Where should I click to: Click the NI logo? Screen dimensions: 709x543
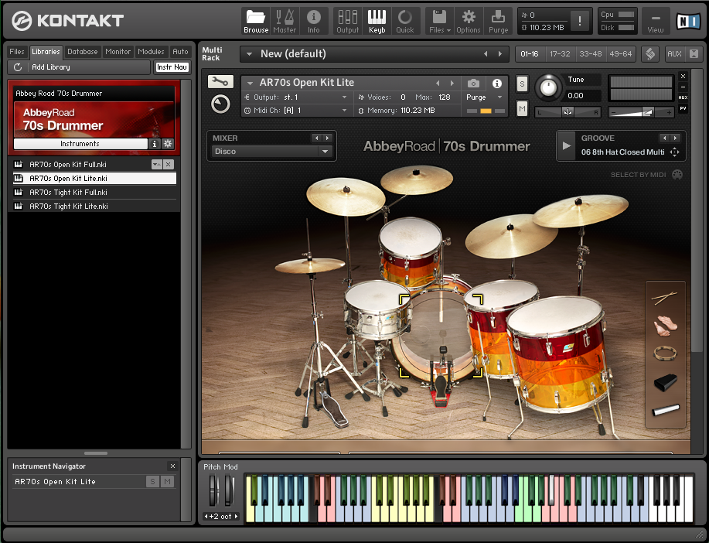point(687,21)
